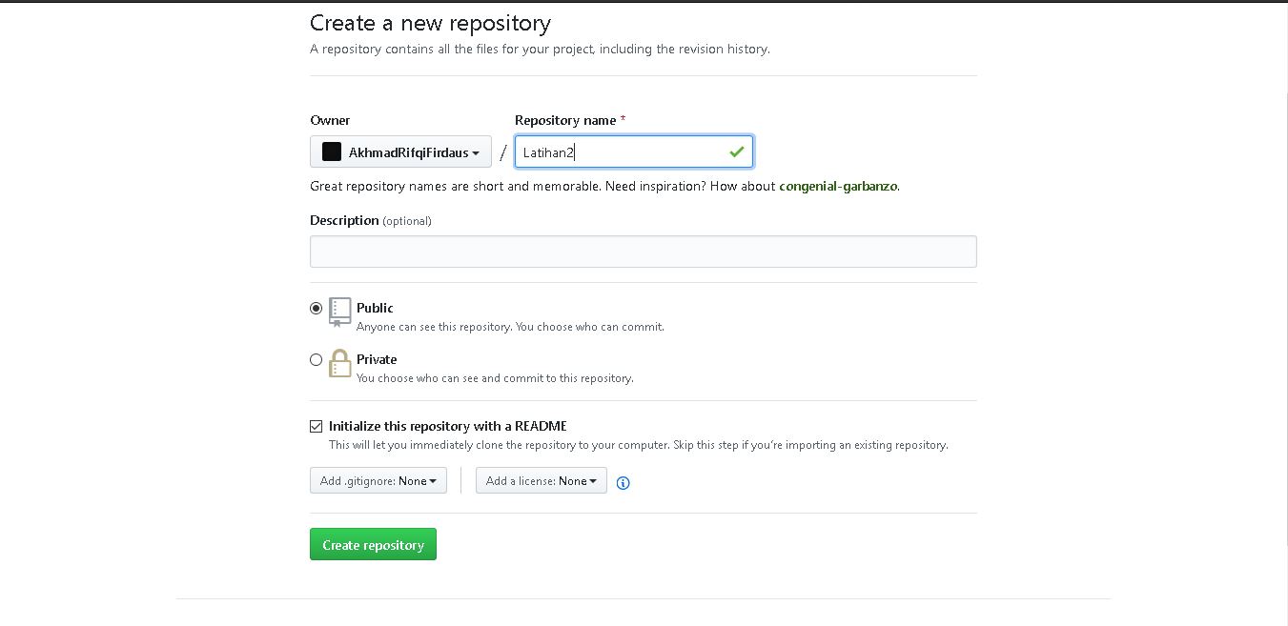
Task: Click the Public repository book icon
Action: (x=339, y=312)
